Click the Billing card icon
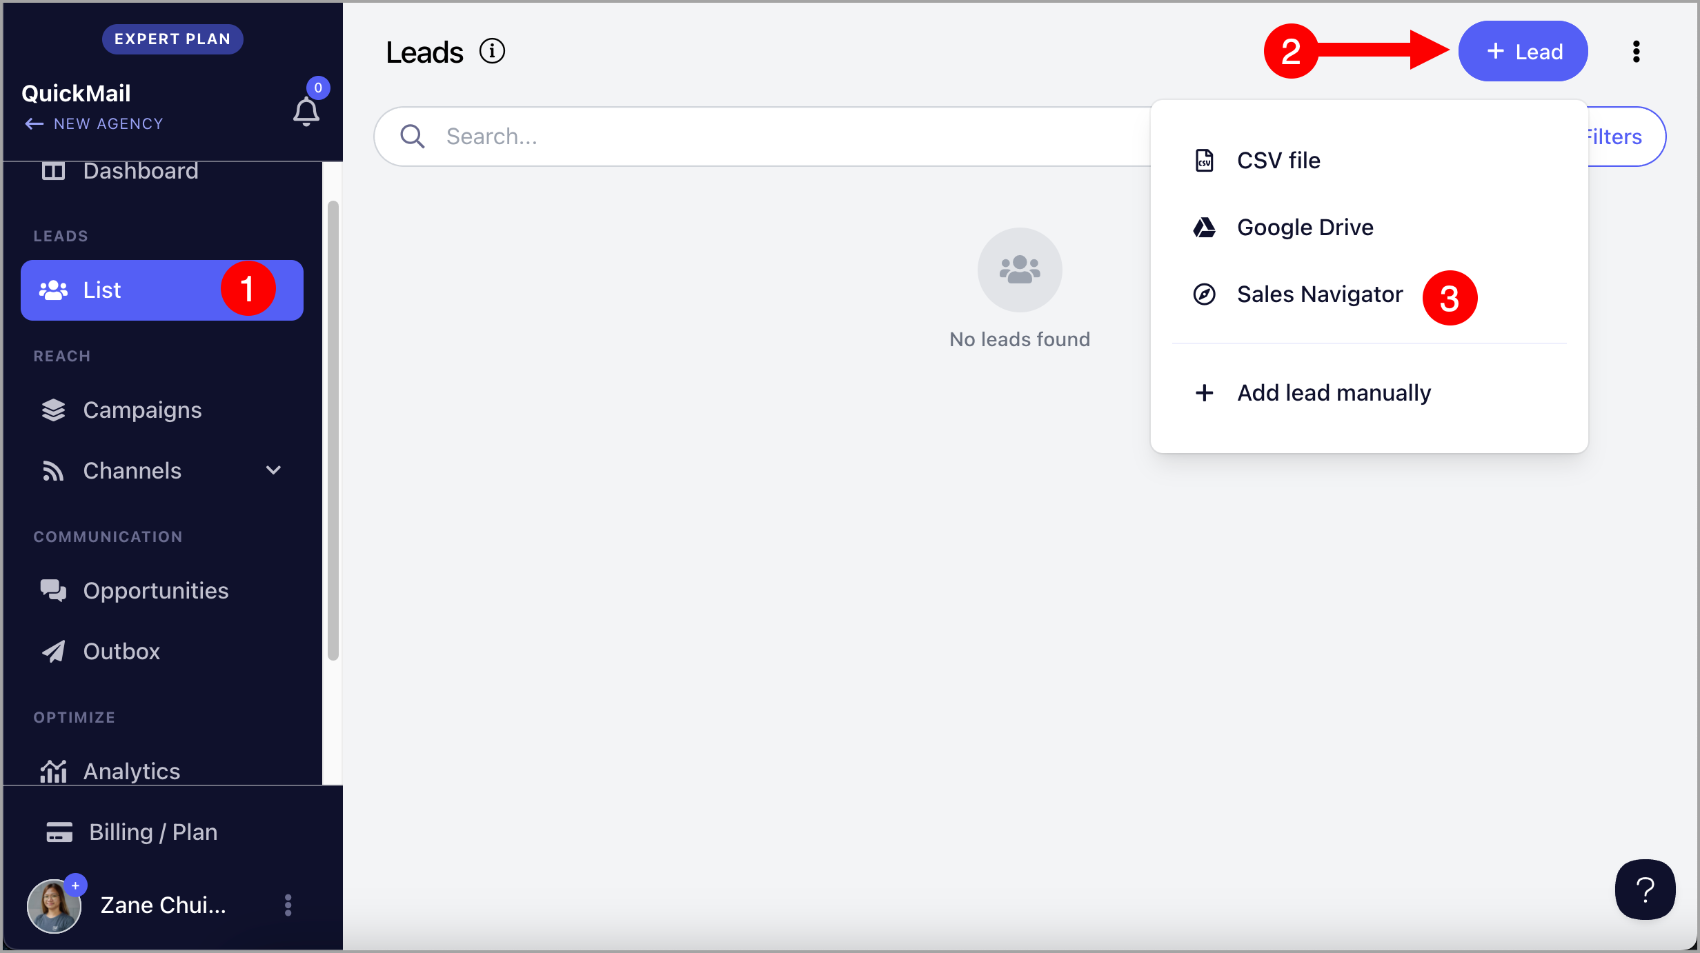Image resolution: width=1700 pixels, height=953 pixels. pos(59,832)
